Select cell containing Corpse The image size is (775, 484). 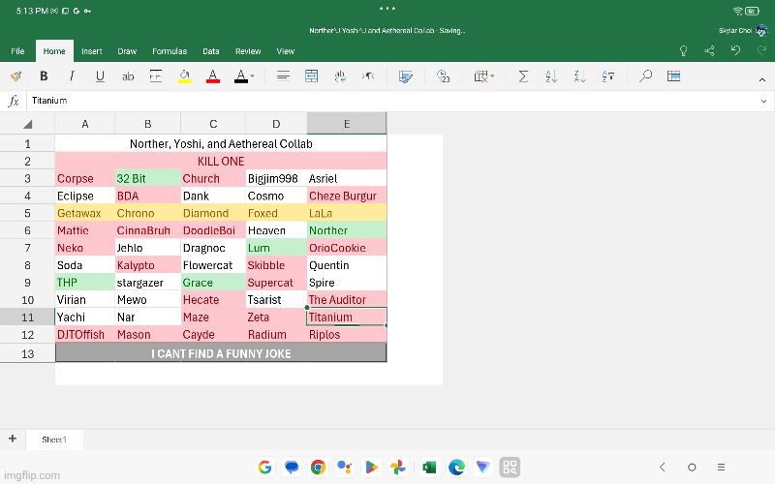coord(85,178)
